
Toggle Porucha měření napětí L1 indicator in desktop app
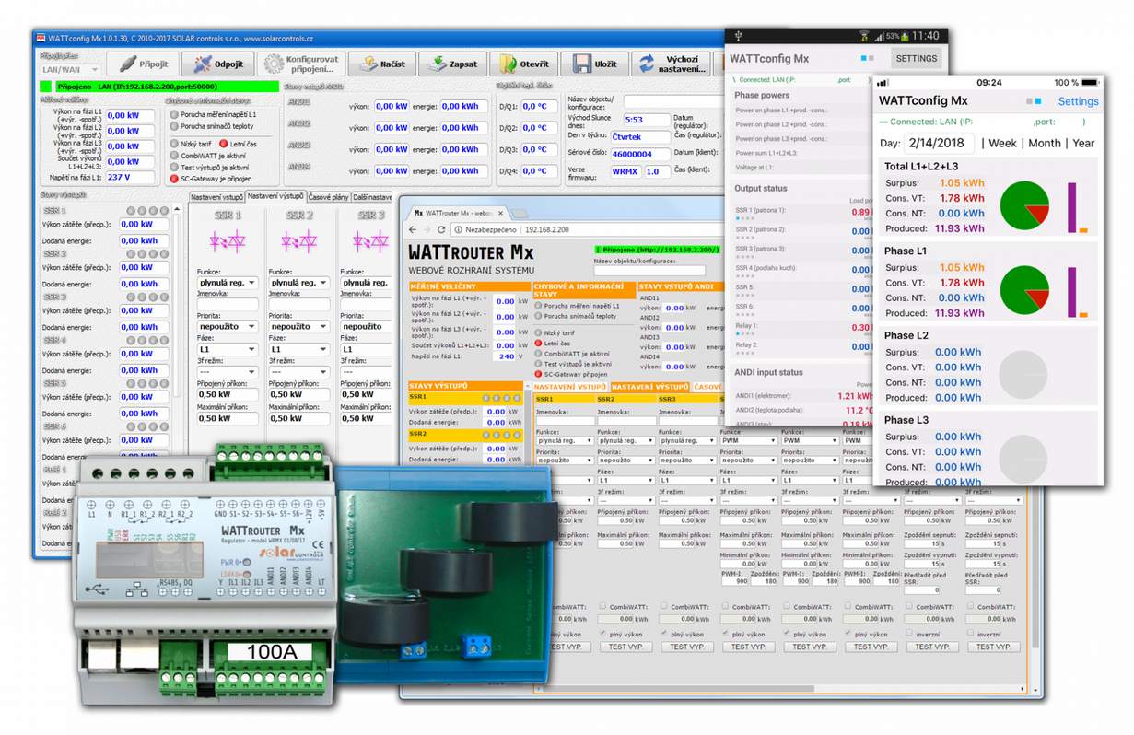(174, 114)
